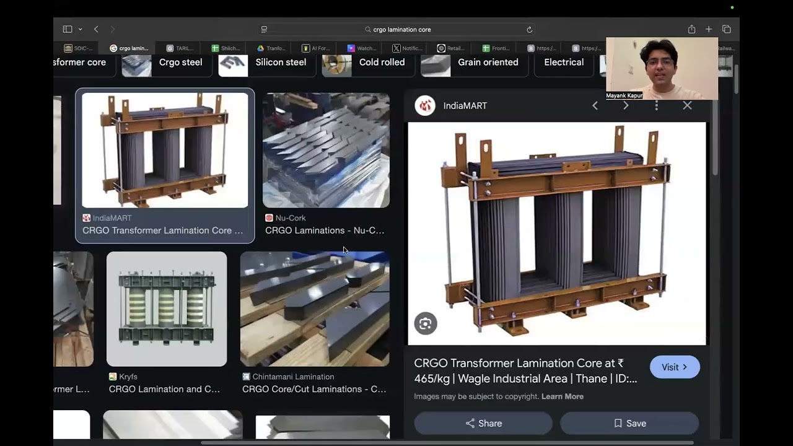Close the image preview panel
Image resolution: width=793 pixels, height=446 pixels.
687,106
